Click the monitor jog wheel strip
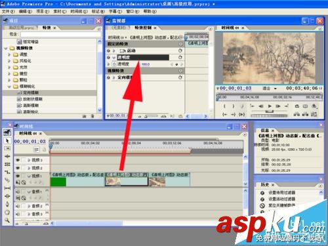 coord(270,115)
